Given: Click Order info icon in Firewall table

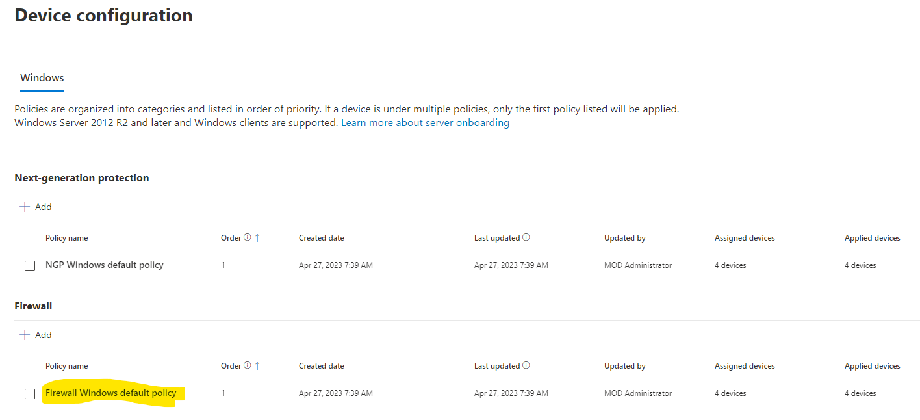Looking at the screenshot, I should pos(248,365).
